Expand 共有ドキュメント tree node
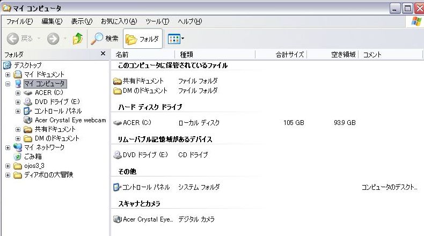This screenshot has width=424, height=236. click(18, 129)
